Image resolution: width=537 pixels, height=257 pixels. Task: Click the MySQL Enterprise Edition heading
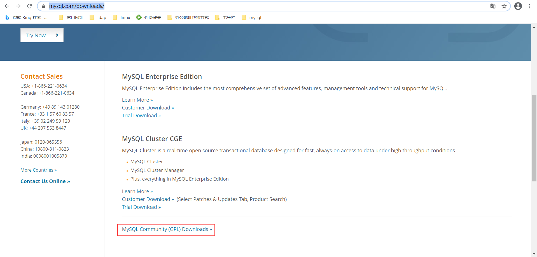click(162, 77)
